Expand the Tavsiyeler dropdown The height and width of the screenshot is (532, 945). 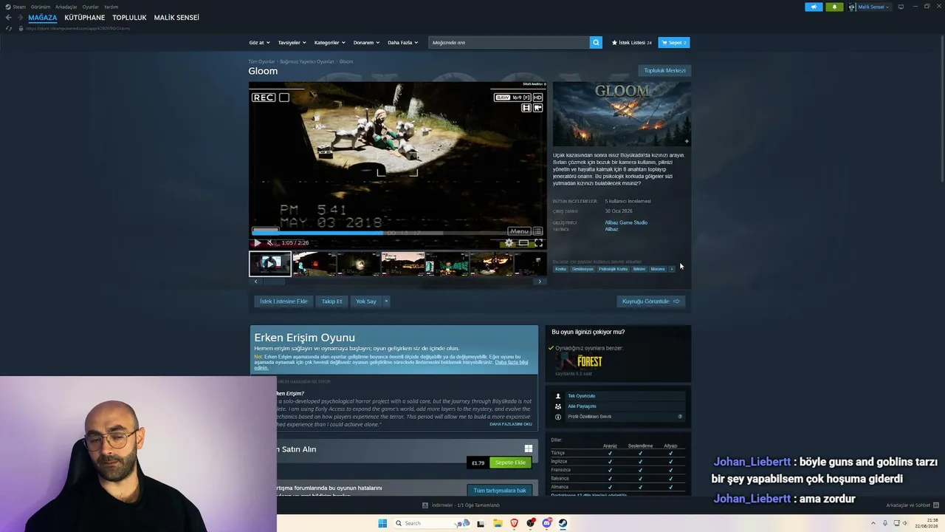(292, 42)
